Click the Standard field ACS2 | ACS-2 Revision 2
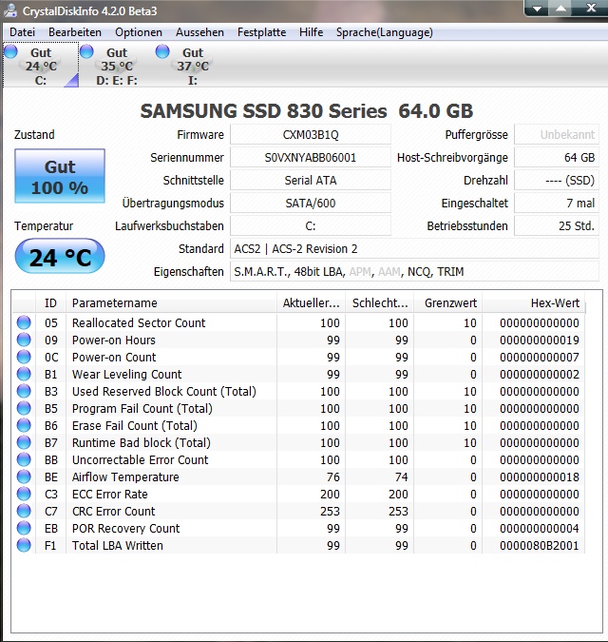Screen dimensions: 608x642 tap(414, 249)
